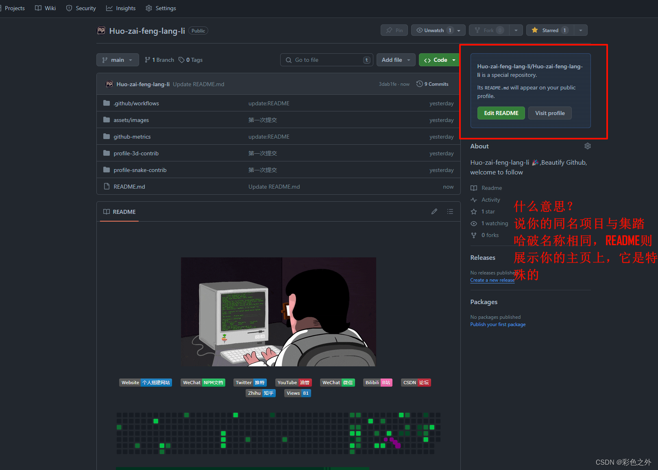This screenshot has width=658, height=470.
Task: Open commit hash 3dab1fe
Action: (x=388, y=84)
